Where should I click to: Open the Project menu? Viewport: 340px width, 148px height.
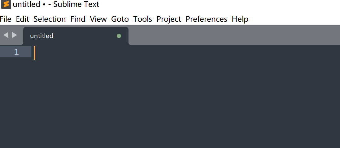[168, 19]
